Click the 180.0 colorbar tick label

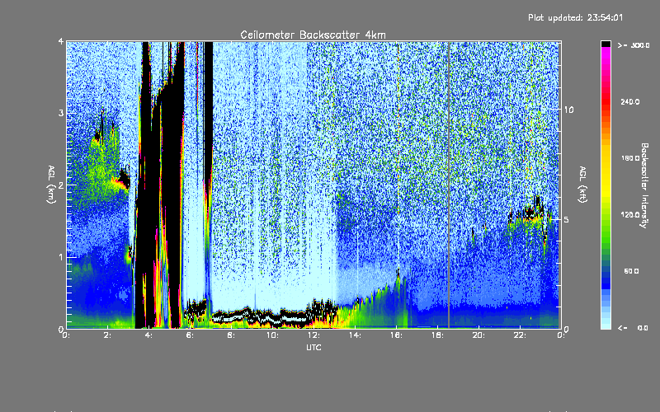[x=630, y=158]
